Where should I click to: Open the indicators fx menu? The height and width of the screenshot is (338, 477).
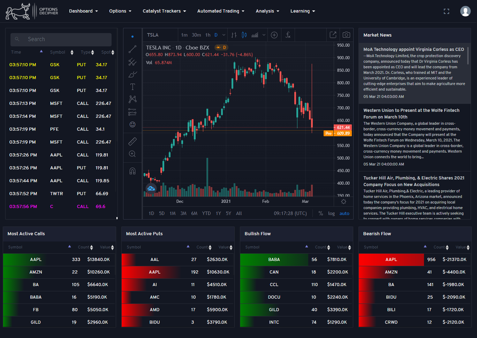click(288, 35)
